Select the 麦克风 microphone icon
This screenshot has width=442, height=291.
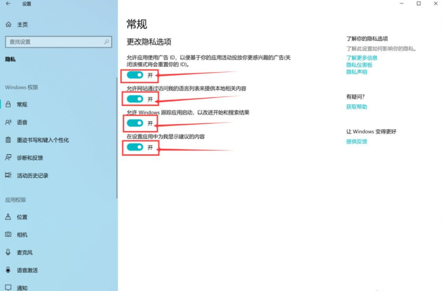coord(8,252)
